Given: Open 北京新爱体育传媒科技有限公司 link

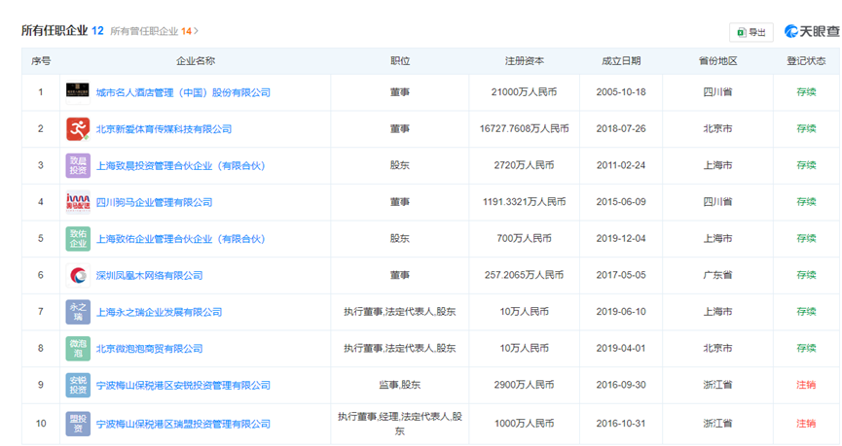Looking at the screenshot, I should tap(164, 129).
